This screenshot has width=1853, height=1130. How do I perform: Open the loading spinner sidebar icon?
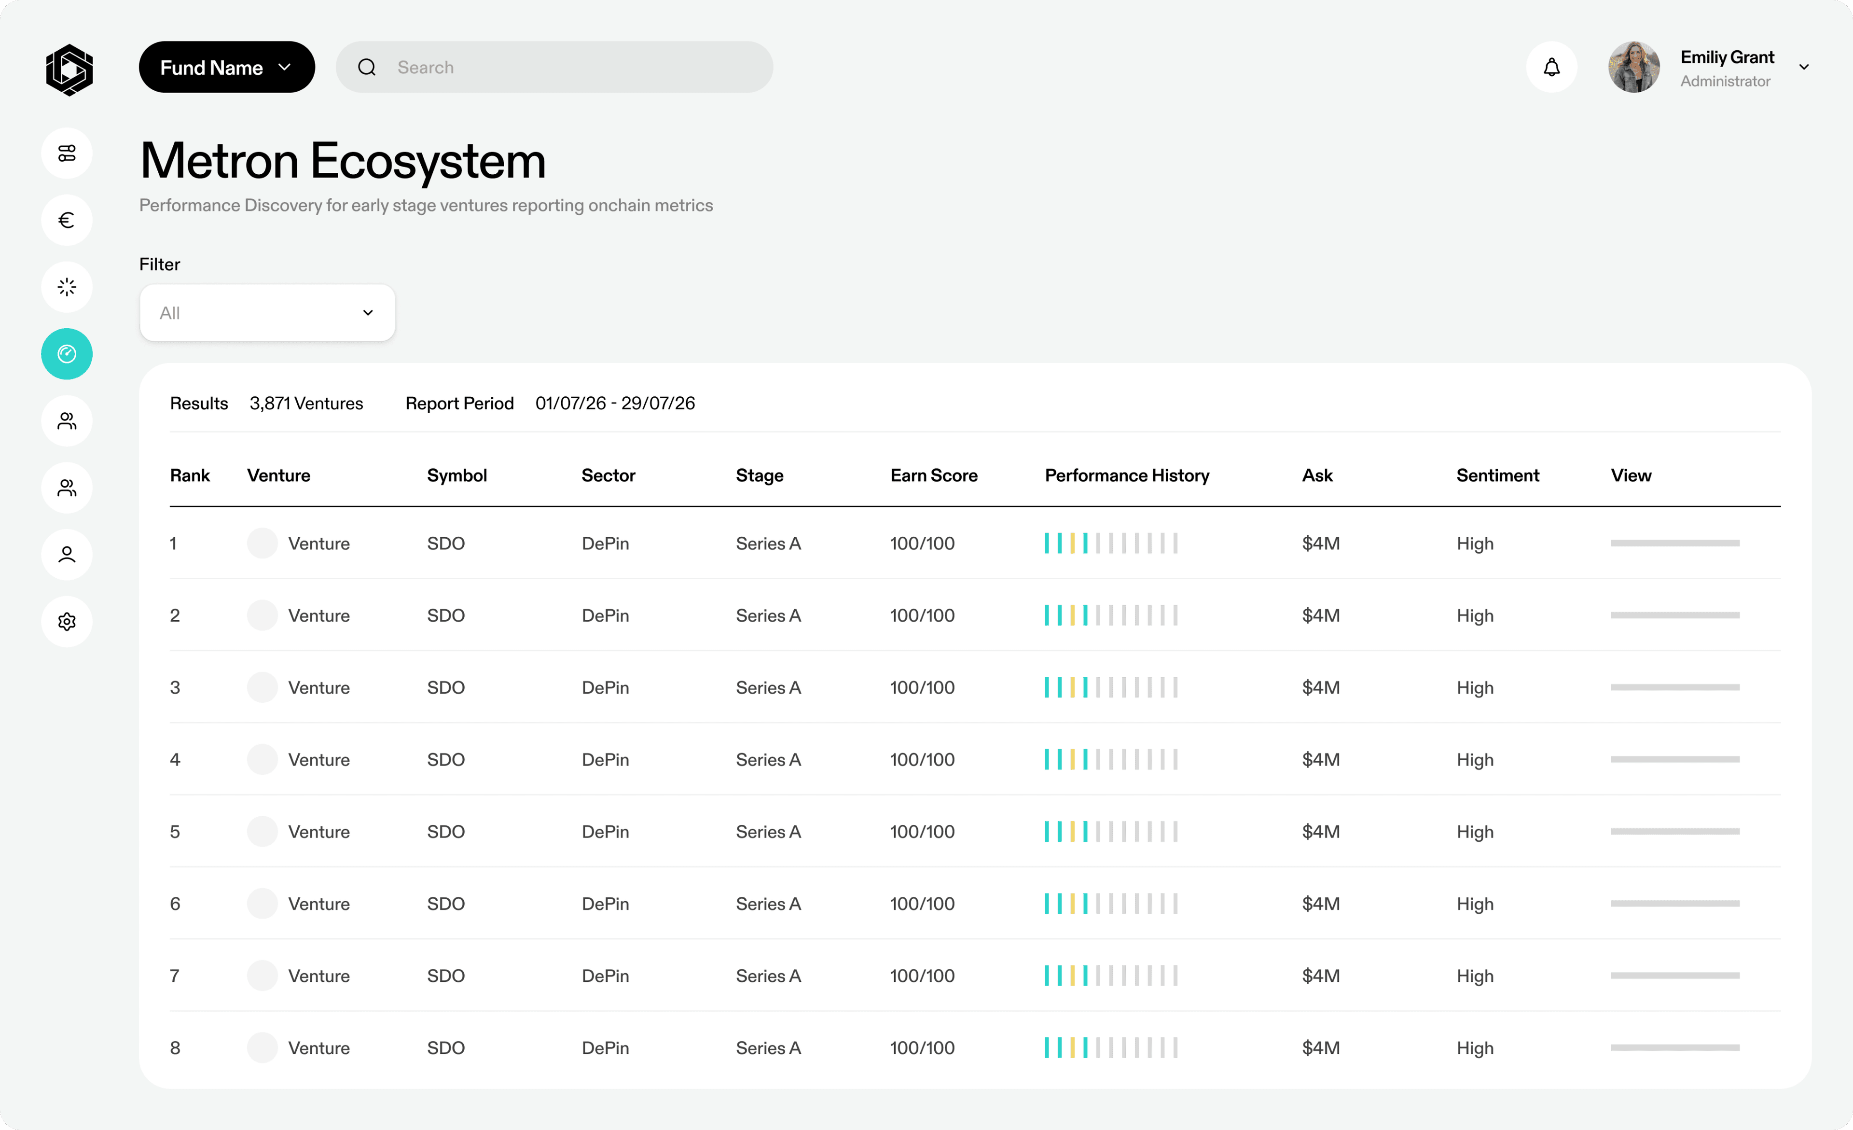tap(67, 287)
